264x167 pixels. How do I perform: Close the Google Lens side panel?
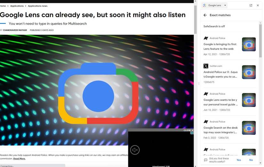[x=258, y=5]
